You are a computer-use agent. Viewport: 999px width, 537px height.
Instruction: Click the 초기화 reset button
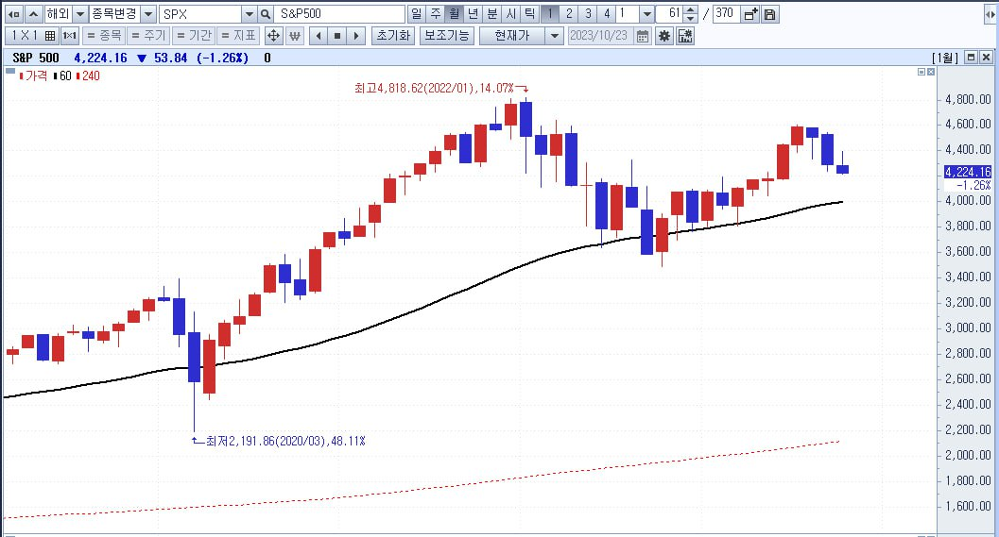[393, 36]
